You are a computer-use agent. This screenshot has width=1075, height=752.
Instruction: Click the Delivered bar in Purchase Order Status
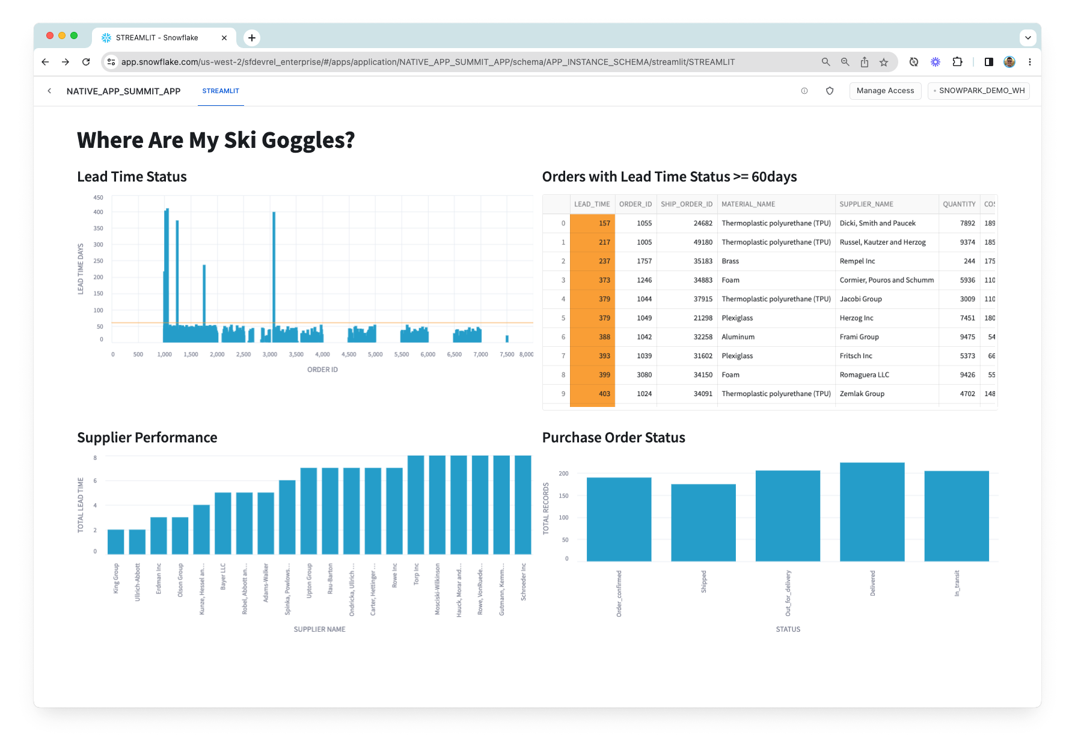pos(872,512)
